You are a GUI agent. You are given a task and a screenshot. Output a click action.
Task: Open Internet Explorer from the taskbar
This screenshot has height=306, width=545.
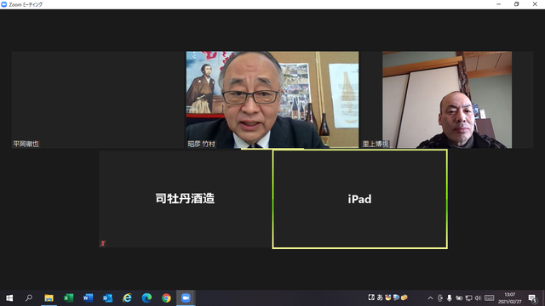(127, 298)
